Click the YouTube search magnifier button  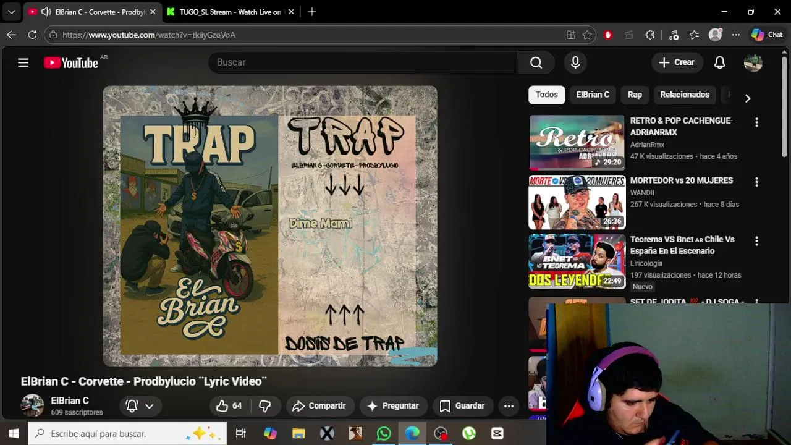point(536,62)
